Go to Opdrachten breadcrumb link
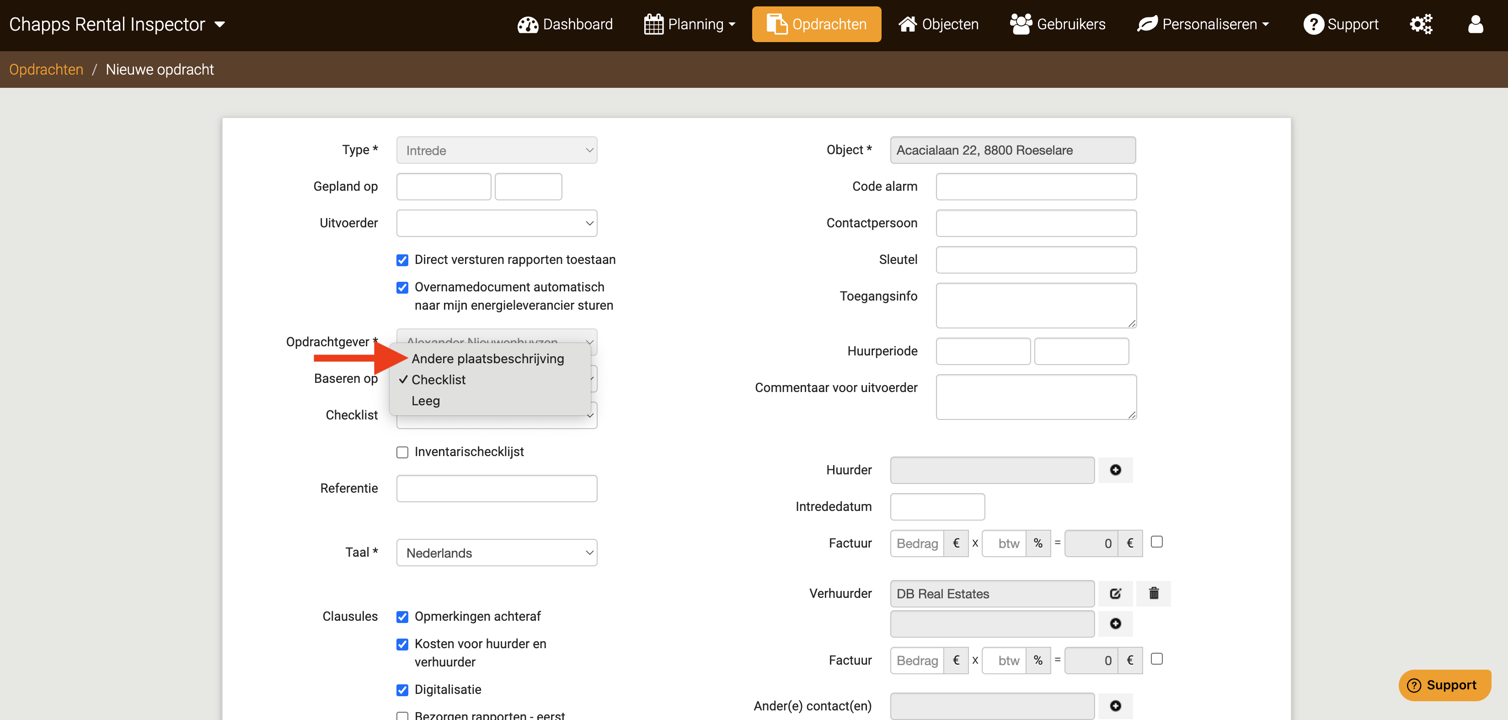Image resolution: width=1508 pixels, height=720 pixels. [x=46, y=69]
